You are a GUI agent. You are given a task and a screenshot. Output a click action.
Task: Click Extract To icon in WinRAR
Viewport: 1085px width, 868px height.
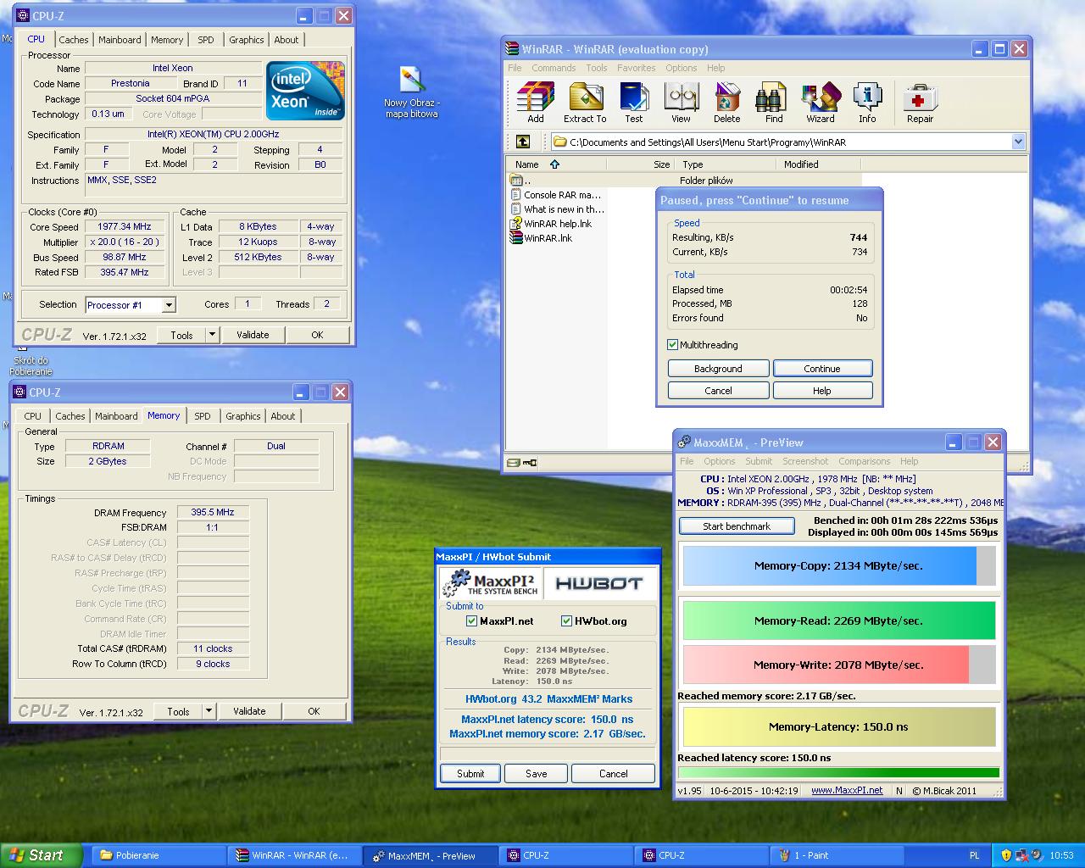[585, 103]
